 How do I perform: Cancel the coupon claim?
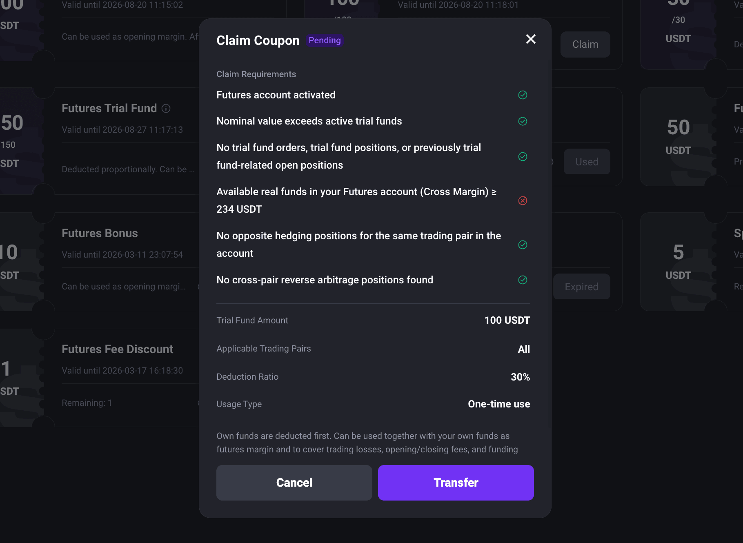click(294, 483)
